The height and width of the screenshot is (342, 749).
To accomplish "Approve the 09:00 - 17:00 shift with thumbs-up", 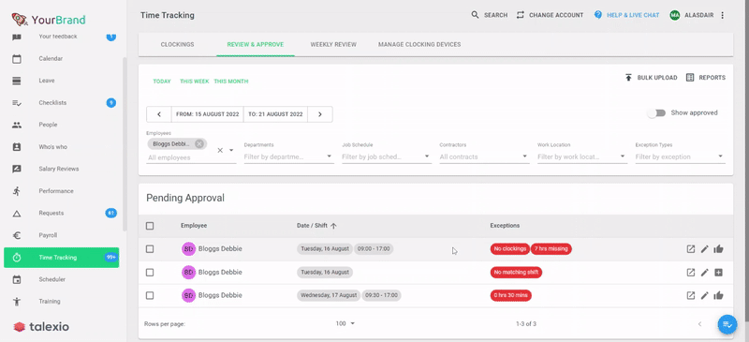I will tap(718, 248).
